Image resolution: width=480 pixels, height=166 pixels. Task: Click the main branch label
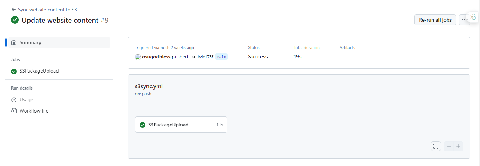221,57
